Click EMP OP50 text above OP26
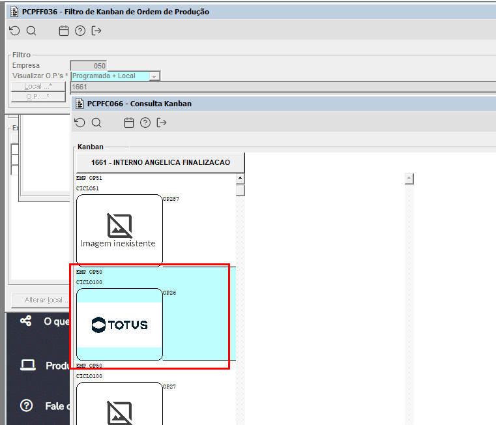The width and height of the screenshot is (496, 425). (x=89, y=272)
